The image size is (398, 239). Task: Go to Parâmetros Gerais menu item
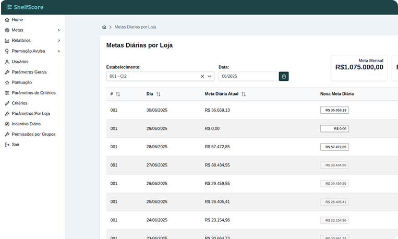[29, 72]
